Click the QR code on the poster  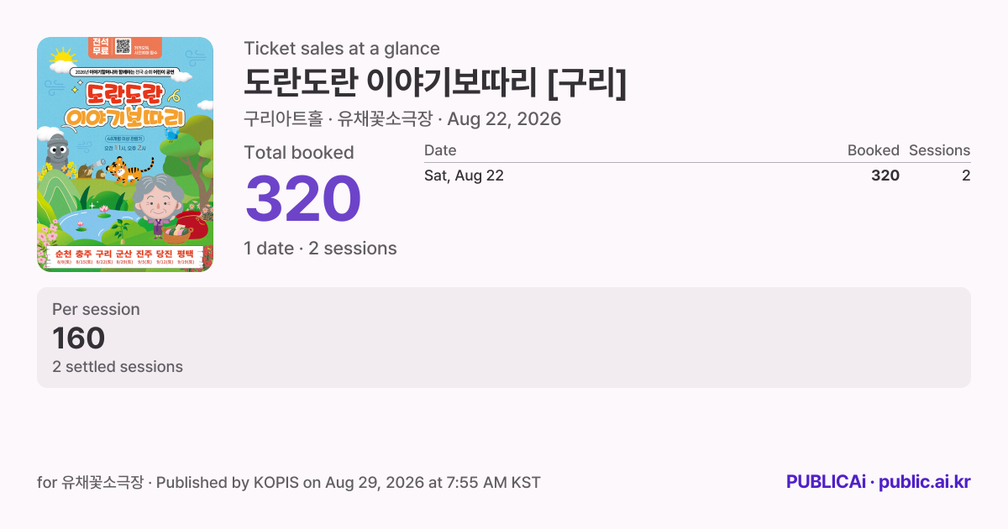(123, 46)
